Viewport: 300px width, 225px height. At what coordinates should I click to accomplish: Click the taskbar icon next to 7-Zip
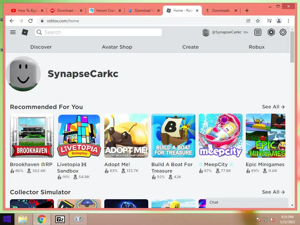(x=78, y=219)
